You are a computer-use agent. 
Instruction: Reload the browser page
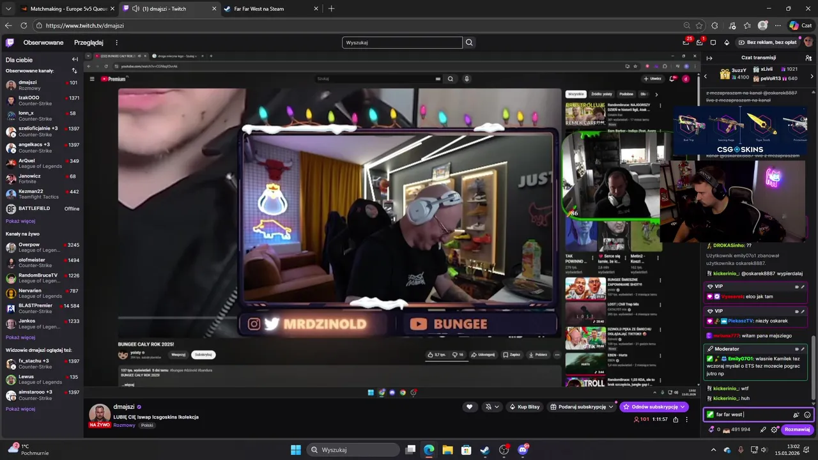pos(24,26)
